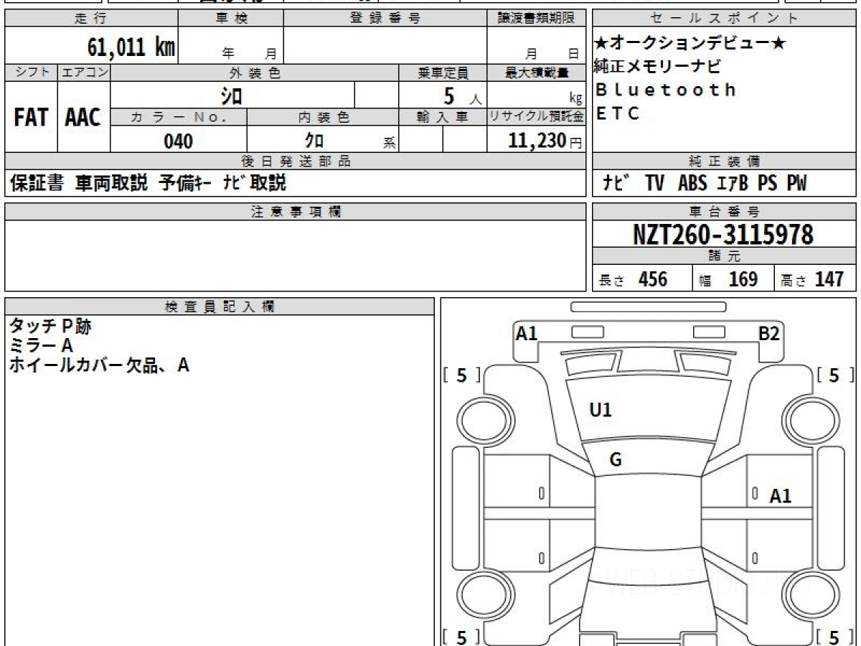Select the ★オークションデビュー★ line
The width and height of the screenshot is (861, 646).
[691, 43]
